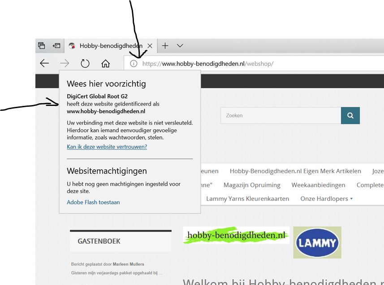Viewport: 384px width, 285px height.
Task: Open 'Kan ik deze website vertrouwen?' link
Action: 107,147
